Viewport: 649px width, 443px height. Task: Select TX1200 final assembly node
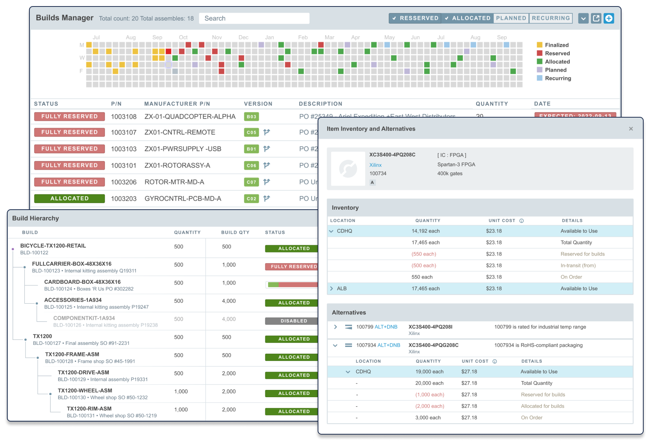coord(42,336)
